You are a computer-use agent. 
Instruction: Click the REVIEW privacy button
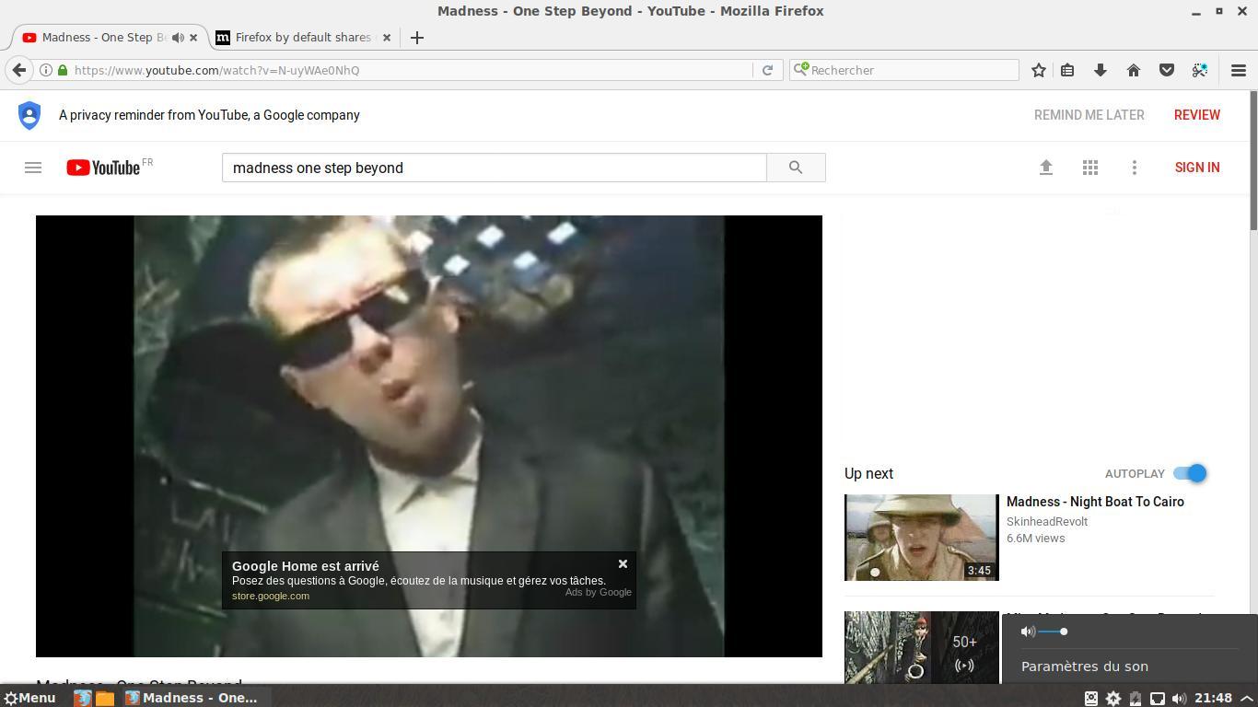(x=1197, y=115)
